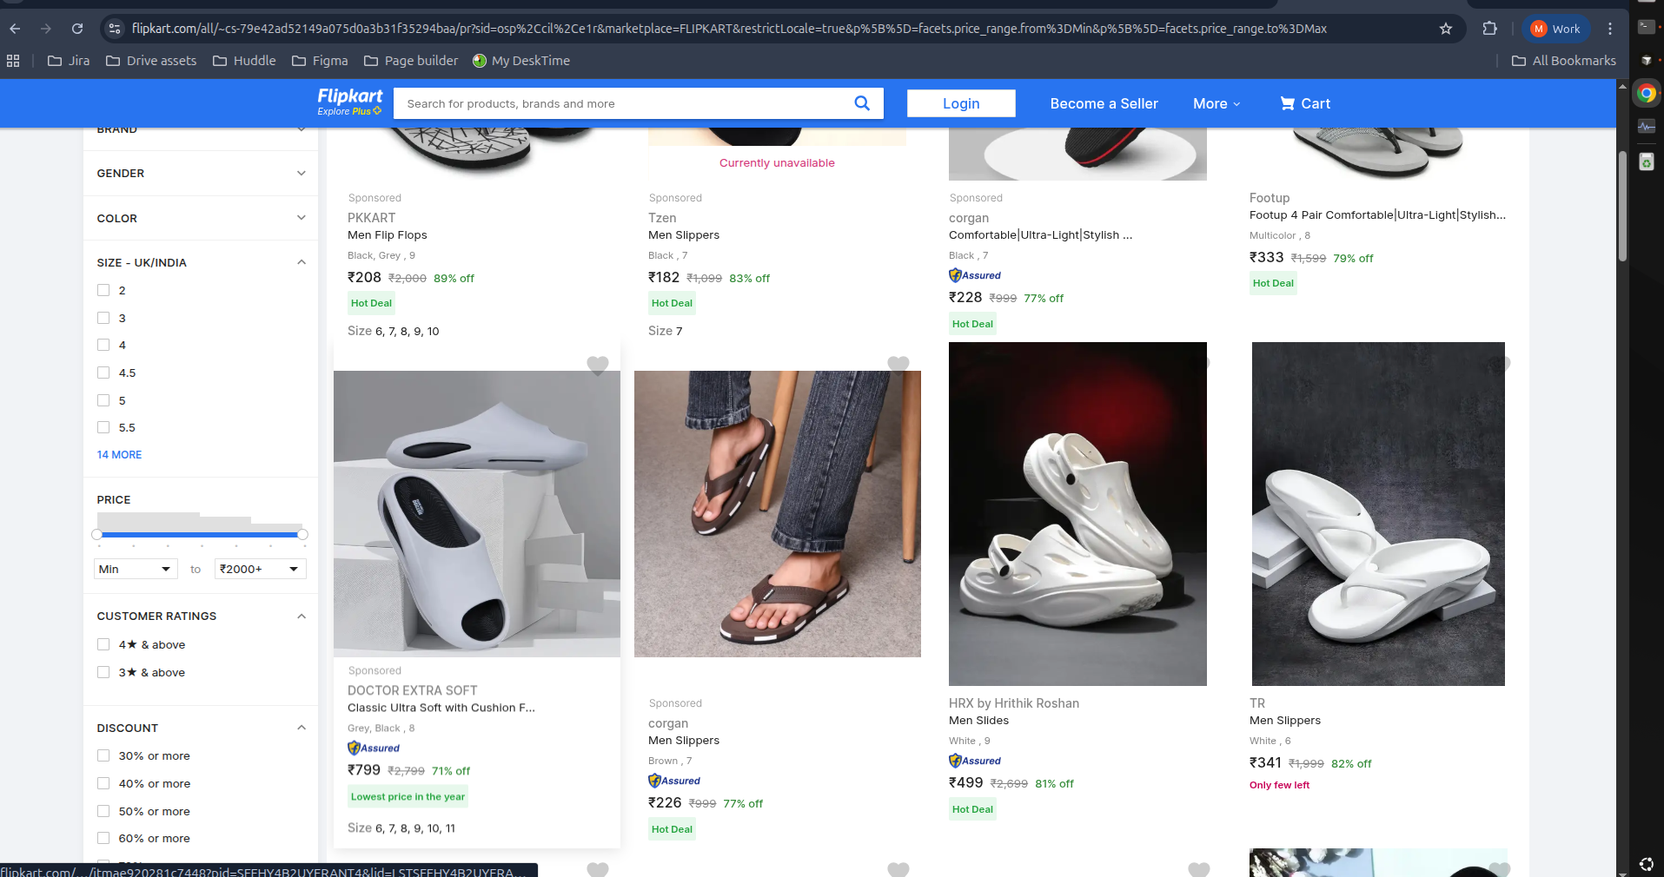Bookmark this page with the star icon
Image resolution: width=1664 pixels, height=877 pixels.
[1446, 29]
